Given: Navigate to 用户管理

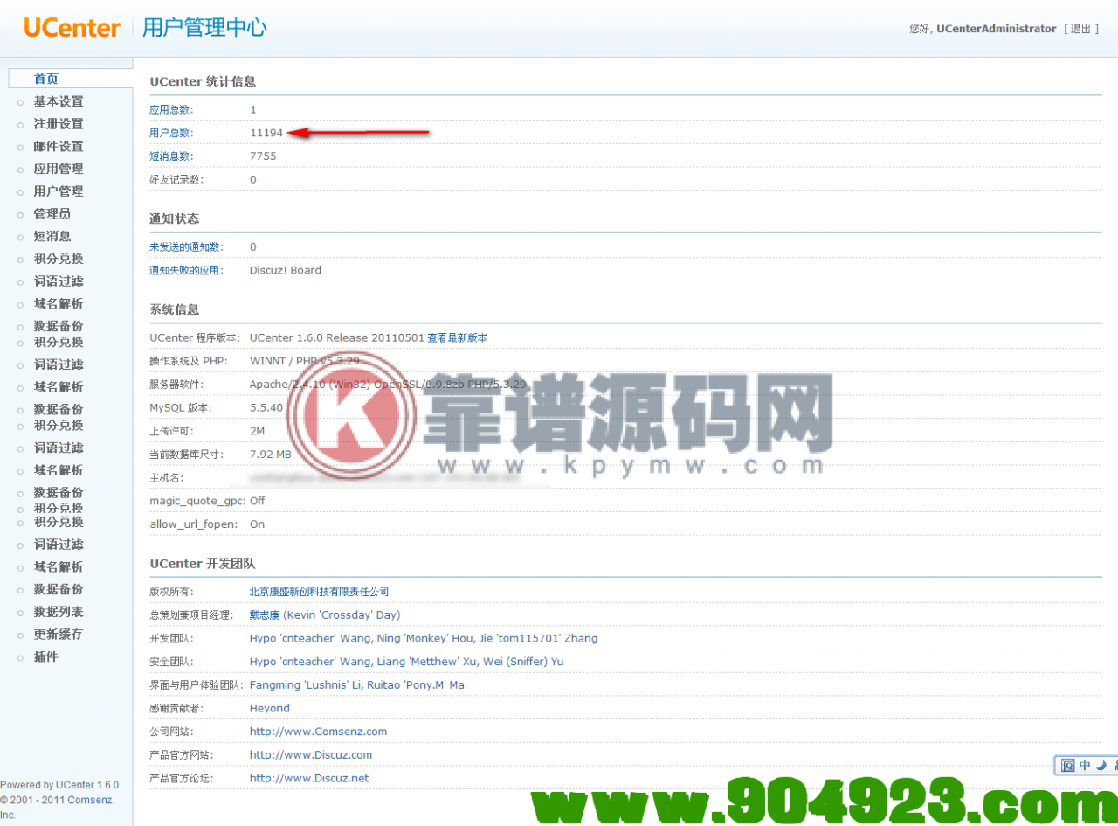Looking at the screenshot, I should tap(59, 191).
